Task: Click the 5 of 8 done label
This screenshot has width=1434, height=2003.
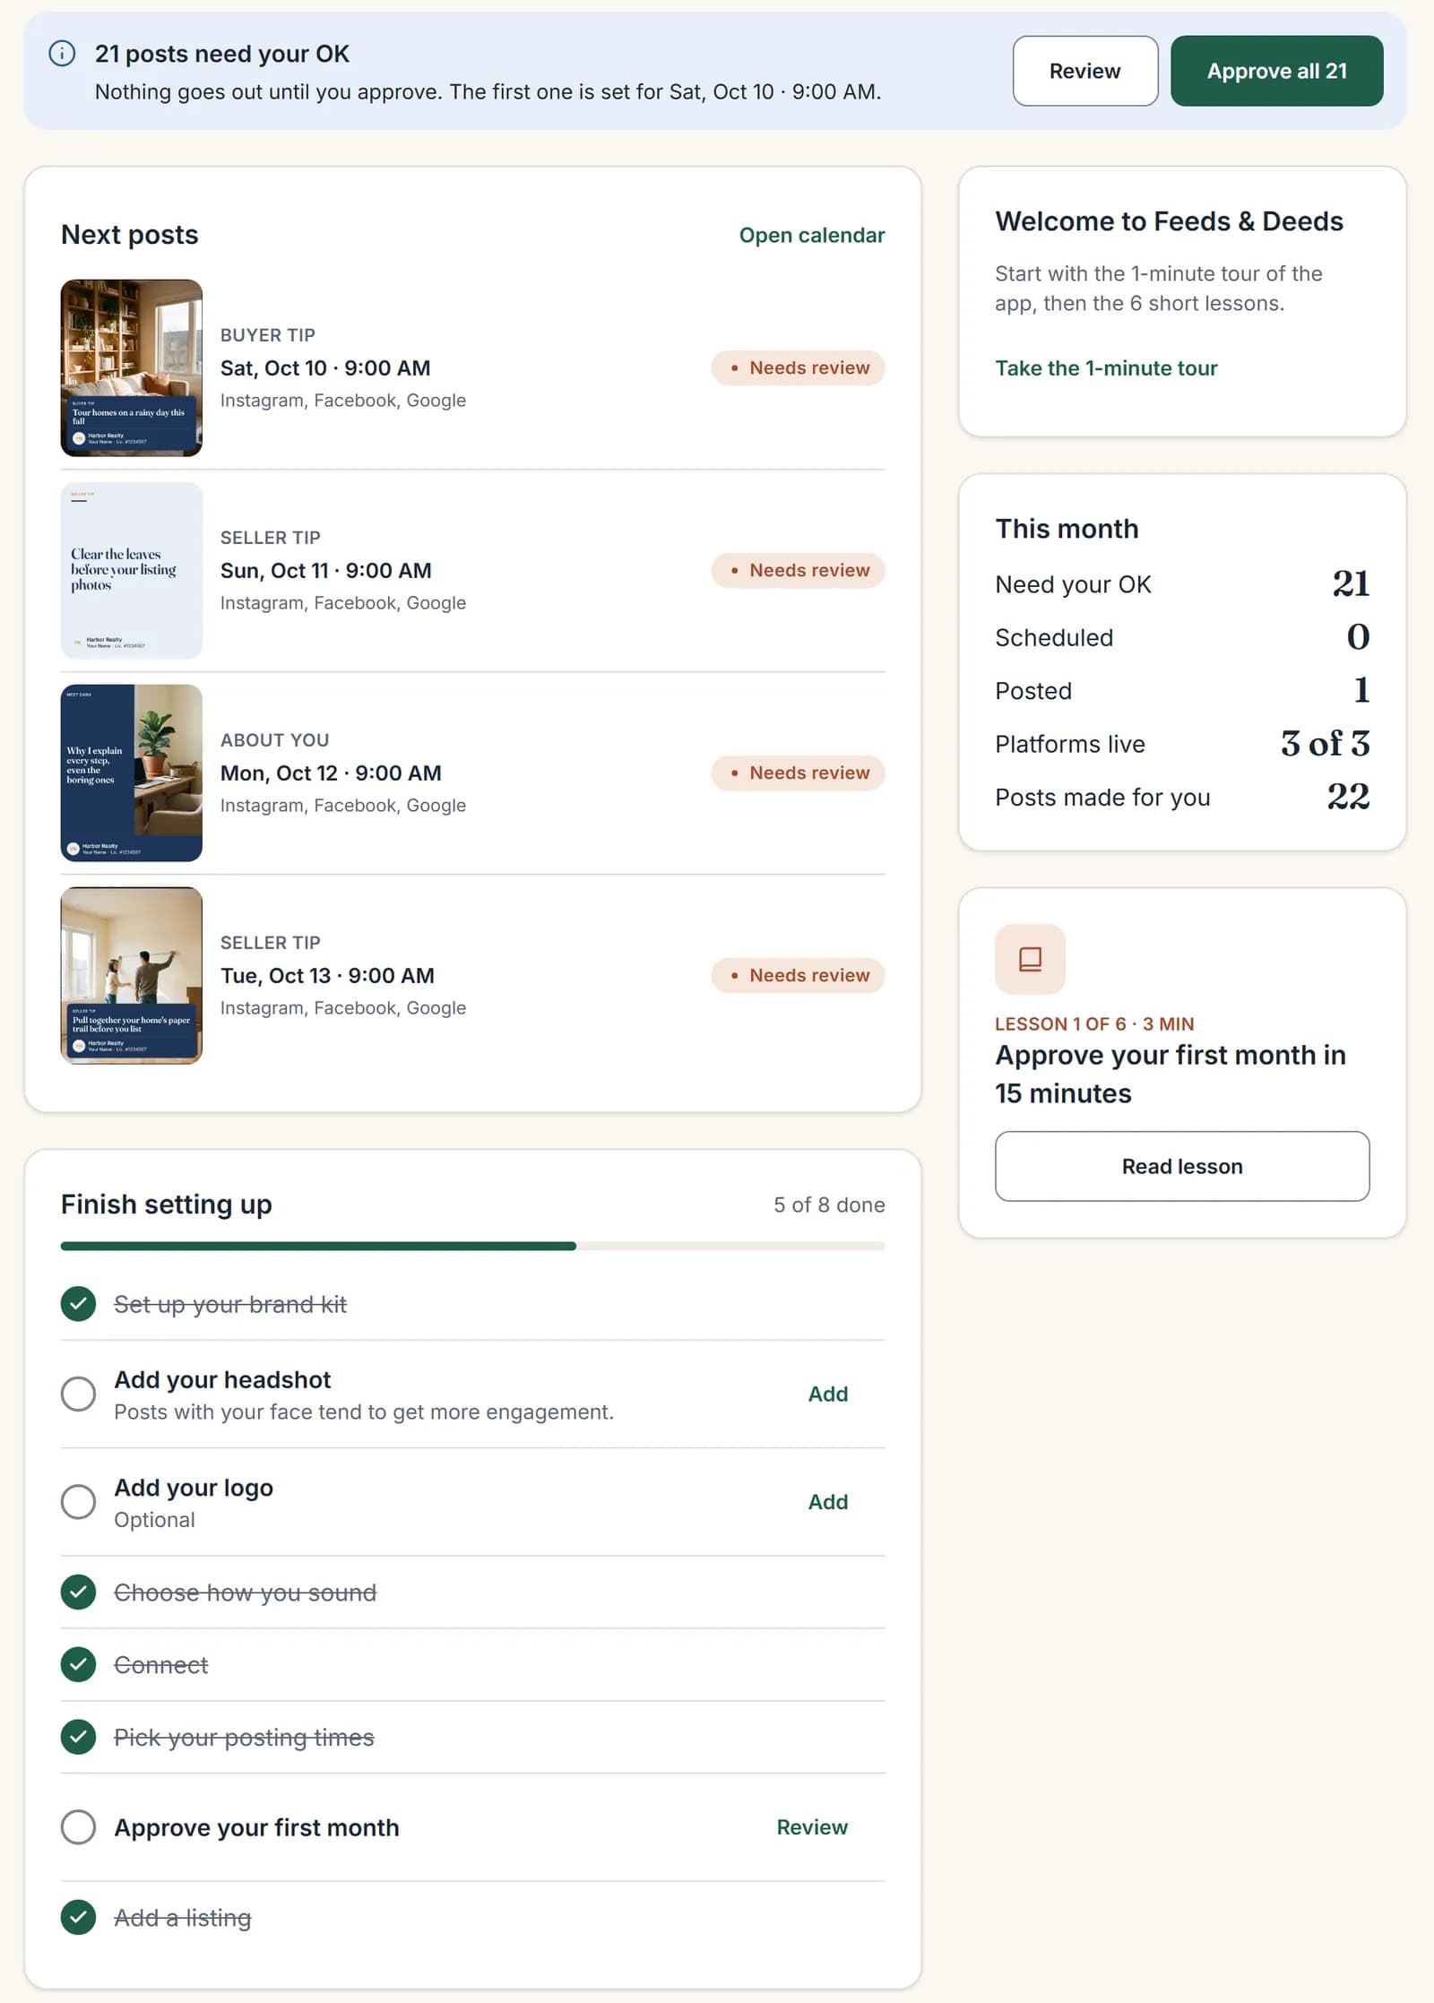Action: pos(829,1204)
